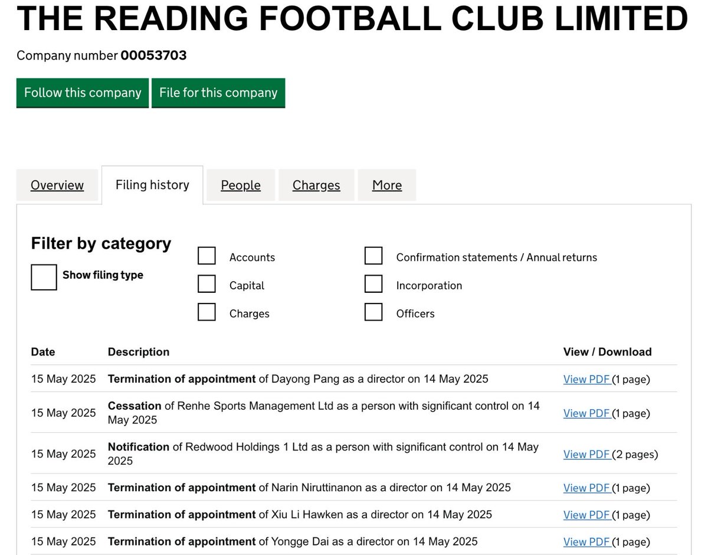Click Xiu Li Hawken termination description
The width and height of the screenshot is (708, 555).
300,515
